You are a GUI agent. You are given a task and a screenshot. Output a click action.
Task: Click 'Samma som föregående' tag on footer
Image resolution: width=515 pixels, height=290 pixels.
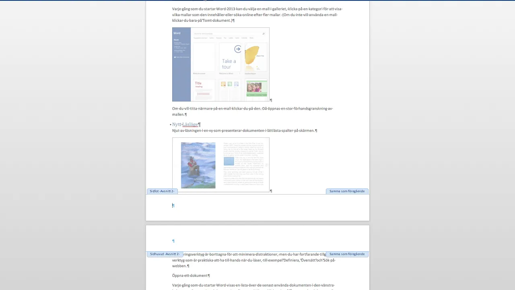click(347, 191)
